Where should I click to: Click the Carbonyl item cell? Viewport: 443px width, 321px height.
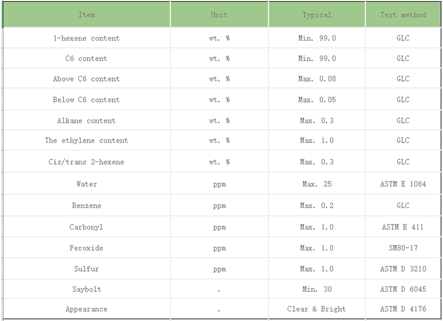[x=86, y=227]
